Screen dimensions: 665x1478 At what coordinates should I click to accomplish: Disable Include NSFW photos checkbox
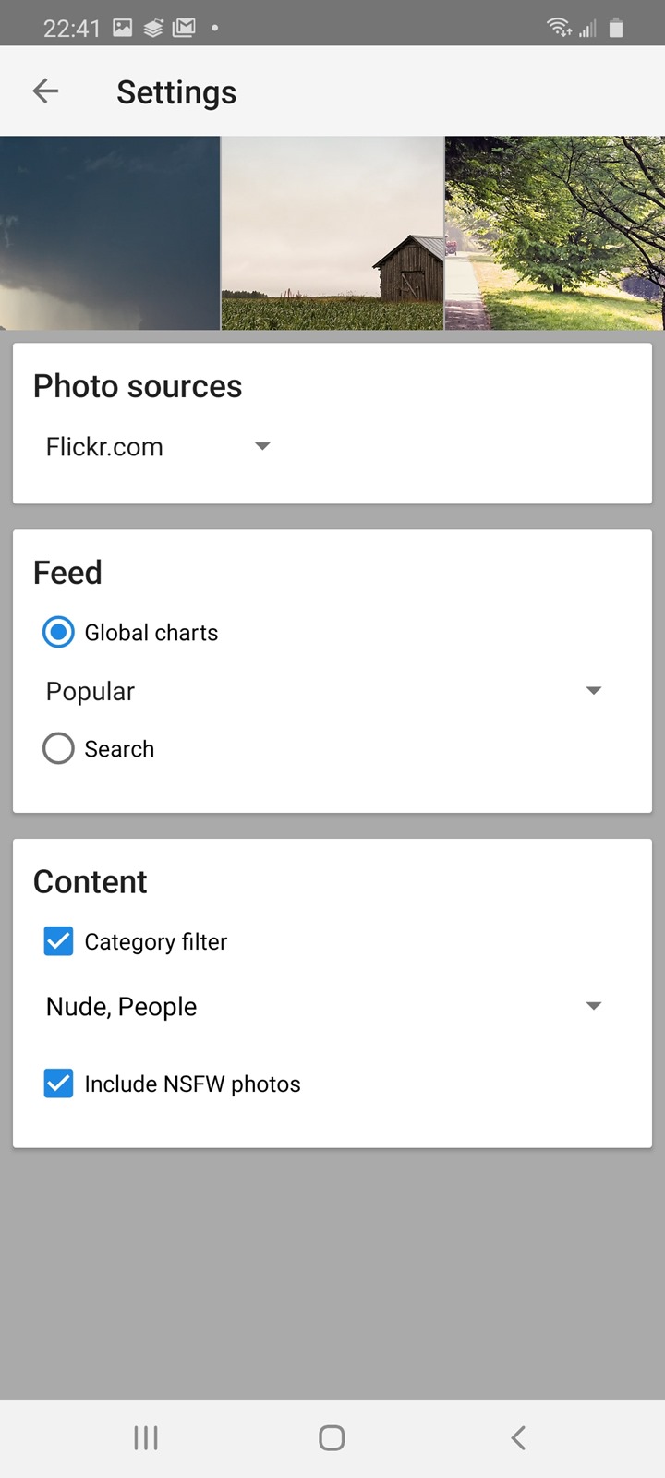[58, 1084]
